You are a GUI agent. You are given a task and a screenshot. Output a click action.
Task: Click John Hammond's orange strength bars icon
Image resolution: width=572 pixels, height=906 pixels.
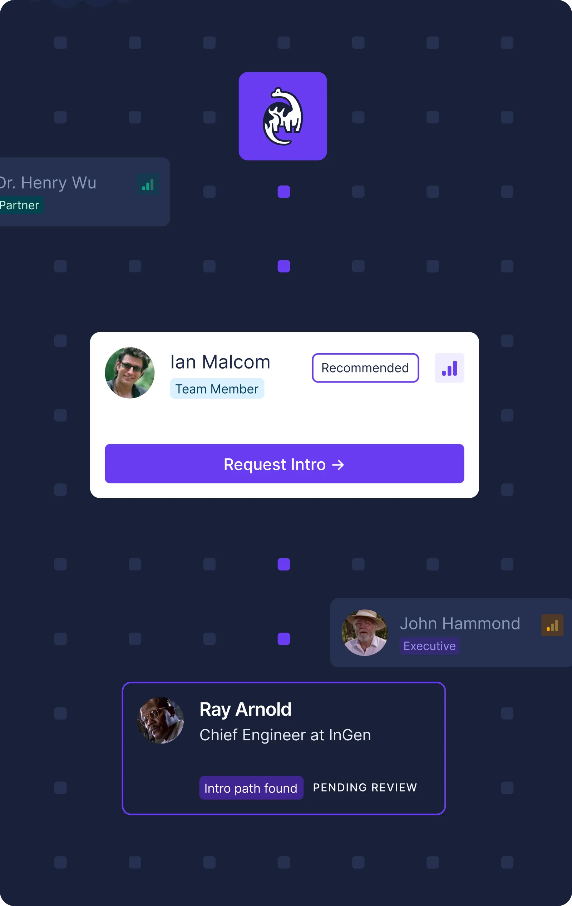552,625
